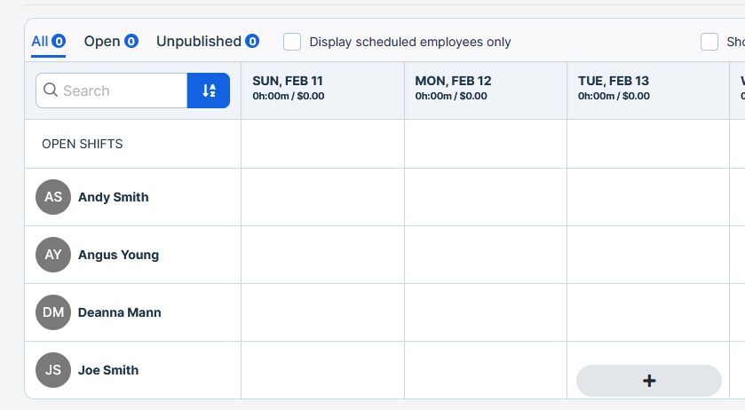
Task: Switch to the Open tab
Action: click(111, 42)
